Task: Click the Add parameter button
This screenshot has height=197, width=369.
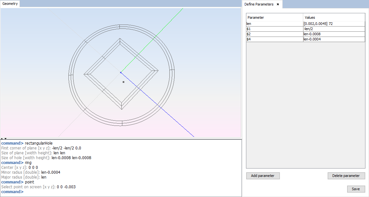Action: tap(263, 176)
